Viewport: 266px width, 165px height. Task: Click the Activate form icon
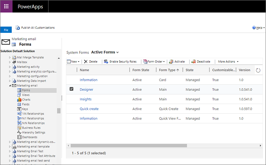171,62
